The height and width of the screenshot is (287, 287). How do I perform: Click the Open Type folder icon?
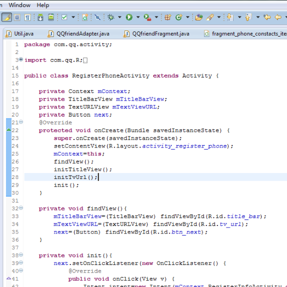coord(199,17)
